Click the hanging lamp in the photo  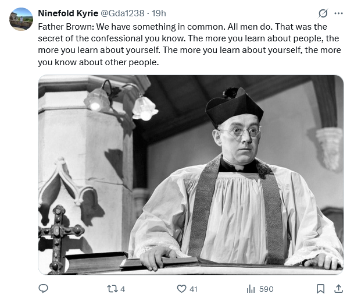pyautogui.click(x=144, y=107)
